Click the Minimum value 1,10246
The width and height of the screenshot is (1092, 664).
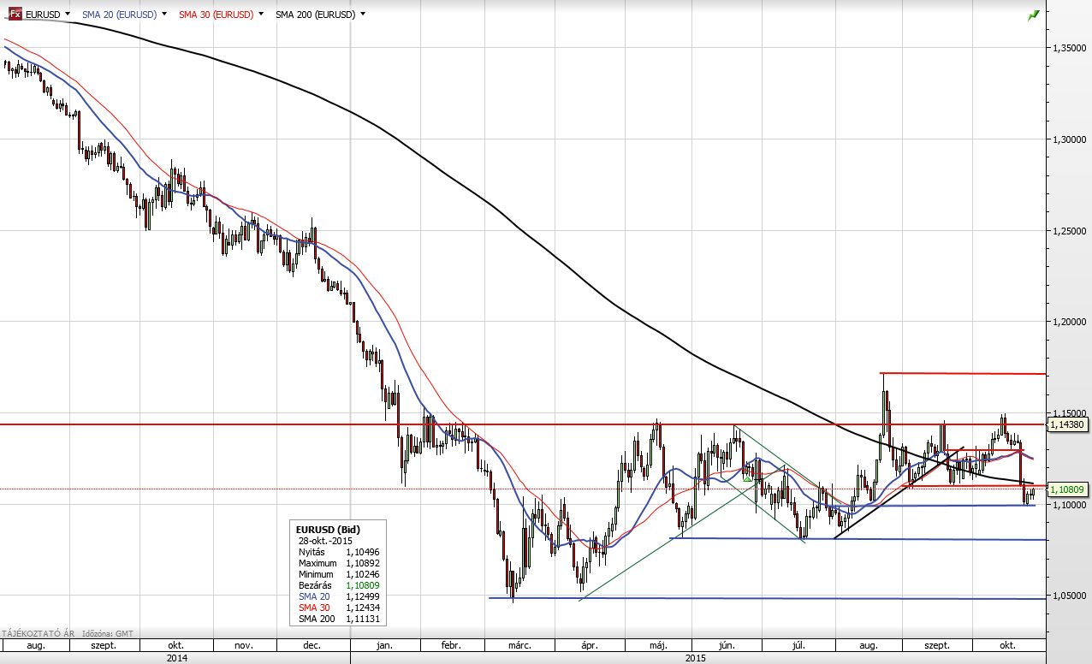coord(361,574)
